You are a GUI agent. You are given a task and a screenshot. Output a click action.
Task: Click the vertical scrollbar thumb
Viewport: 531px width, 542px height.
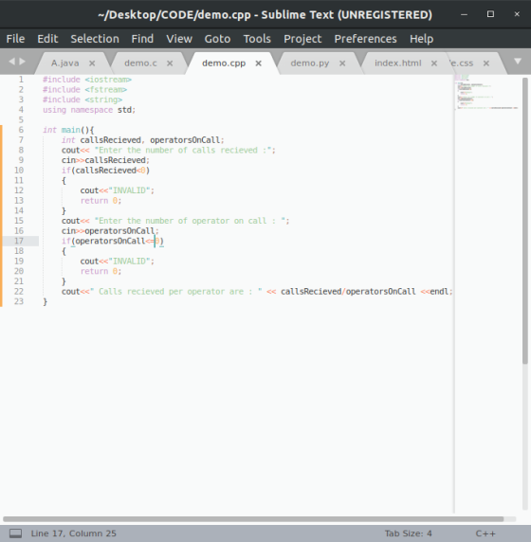tap(525, 221)
